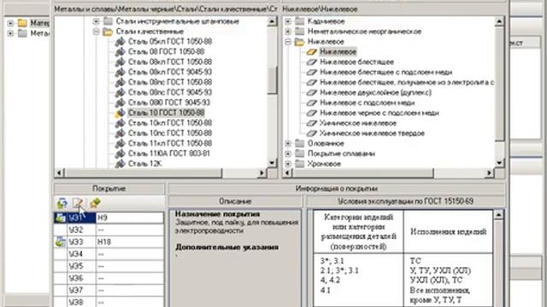Click the УЭ5 row
Screen dimensions: 547x307
tap(109, 266)
